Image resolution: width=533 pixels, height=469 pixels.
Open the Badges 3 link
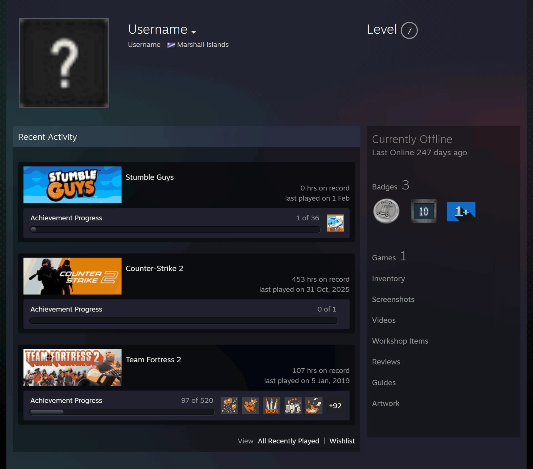tap(391, 185)
